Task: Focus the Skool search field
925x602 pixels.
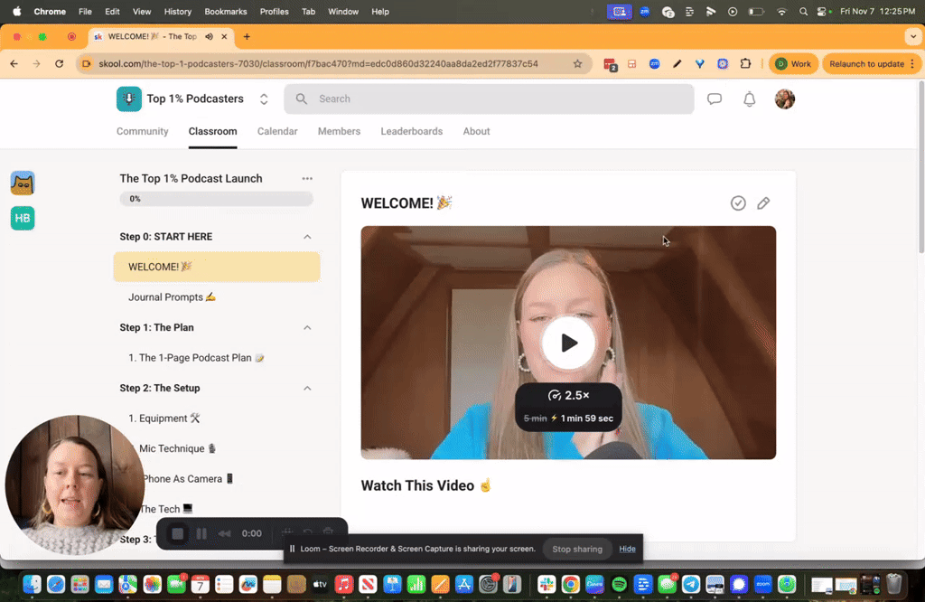Action: click(x=489, y=99)
